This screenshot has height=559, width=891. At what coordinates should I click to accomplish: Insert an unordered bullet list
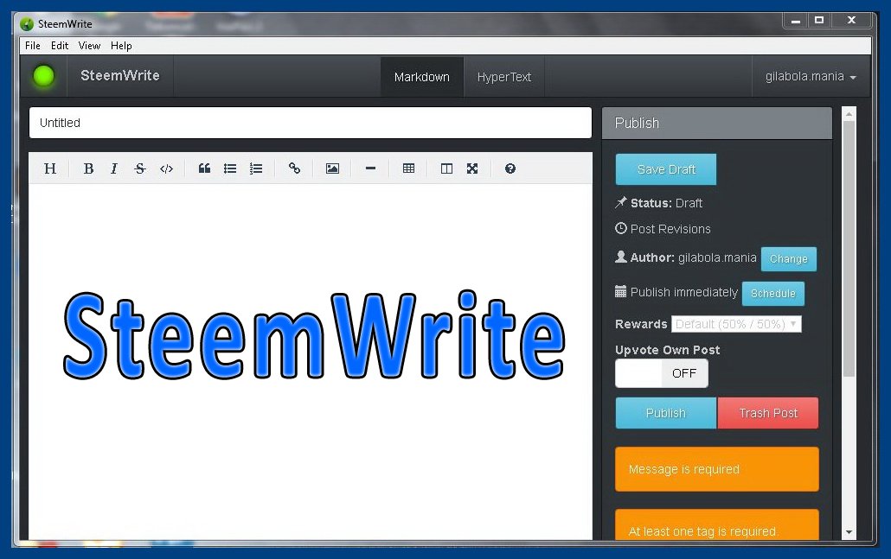click(x=230, y=168)
